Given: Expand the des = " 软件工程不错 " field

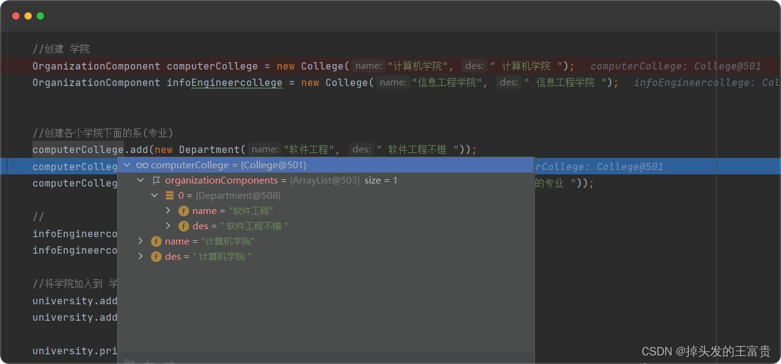Looking at the screenshot, I should click(169, 226).
